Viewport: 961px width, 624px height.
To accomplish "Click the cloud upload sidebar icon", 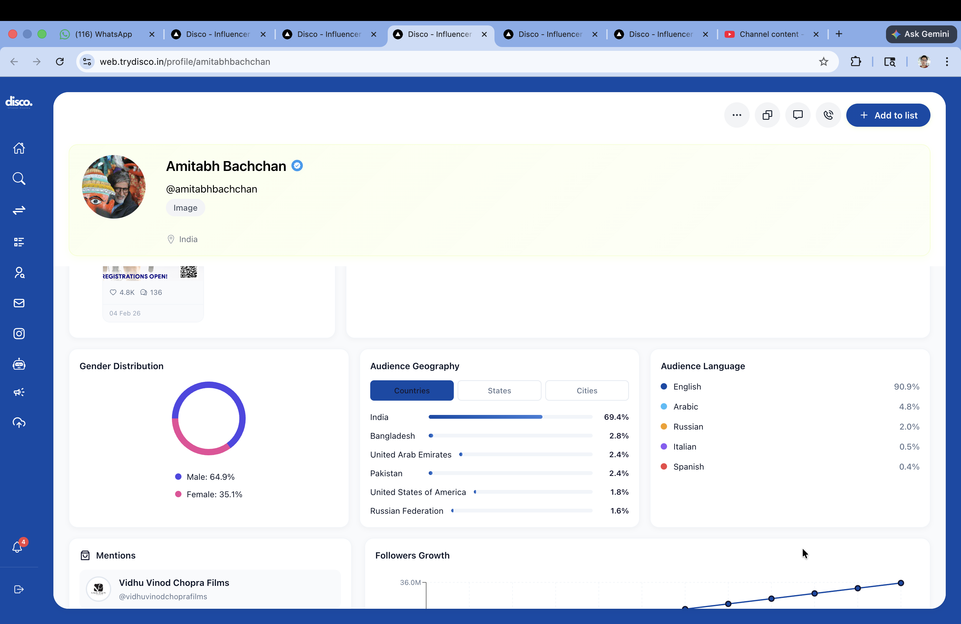I will click(19, 423).
